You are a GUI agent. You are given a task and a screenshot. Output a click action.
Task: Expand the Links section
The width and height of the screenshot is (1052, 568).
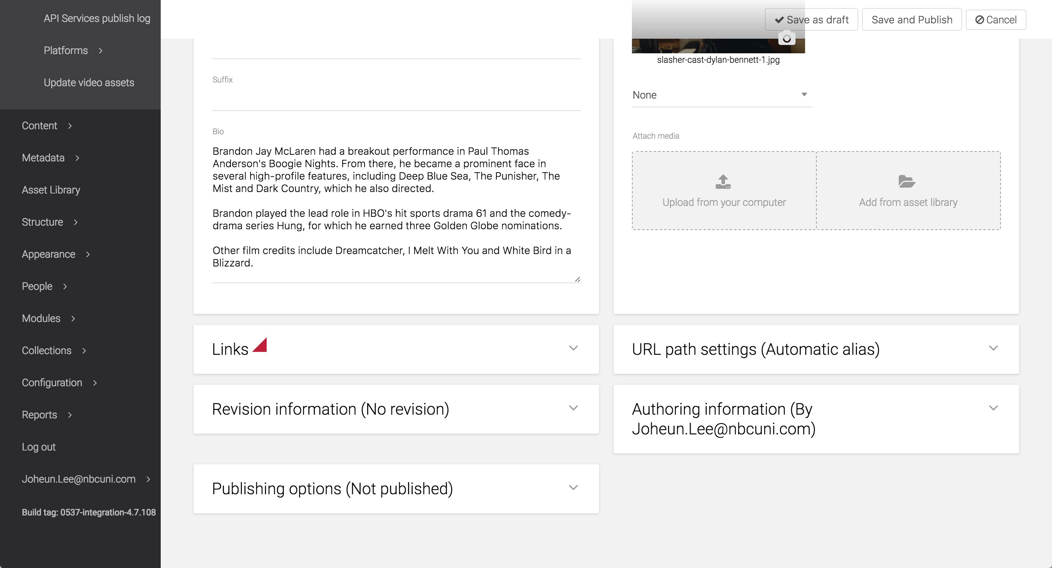(573, 348)
